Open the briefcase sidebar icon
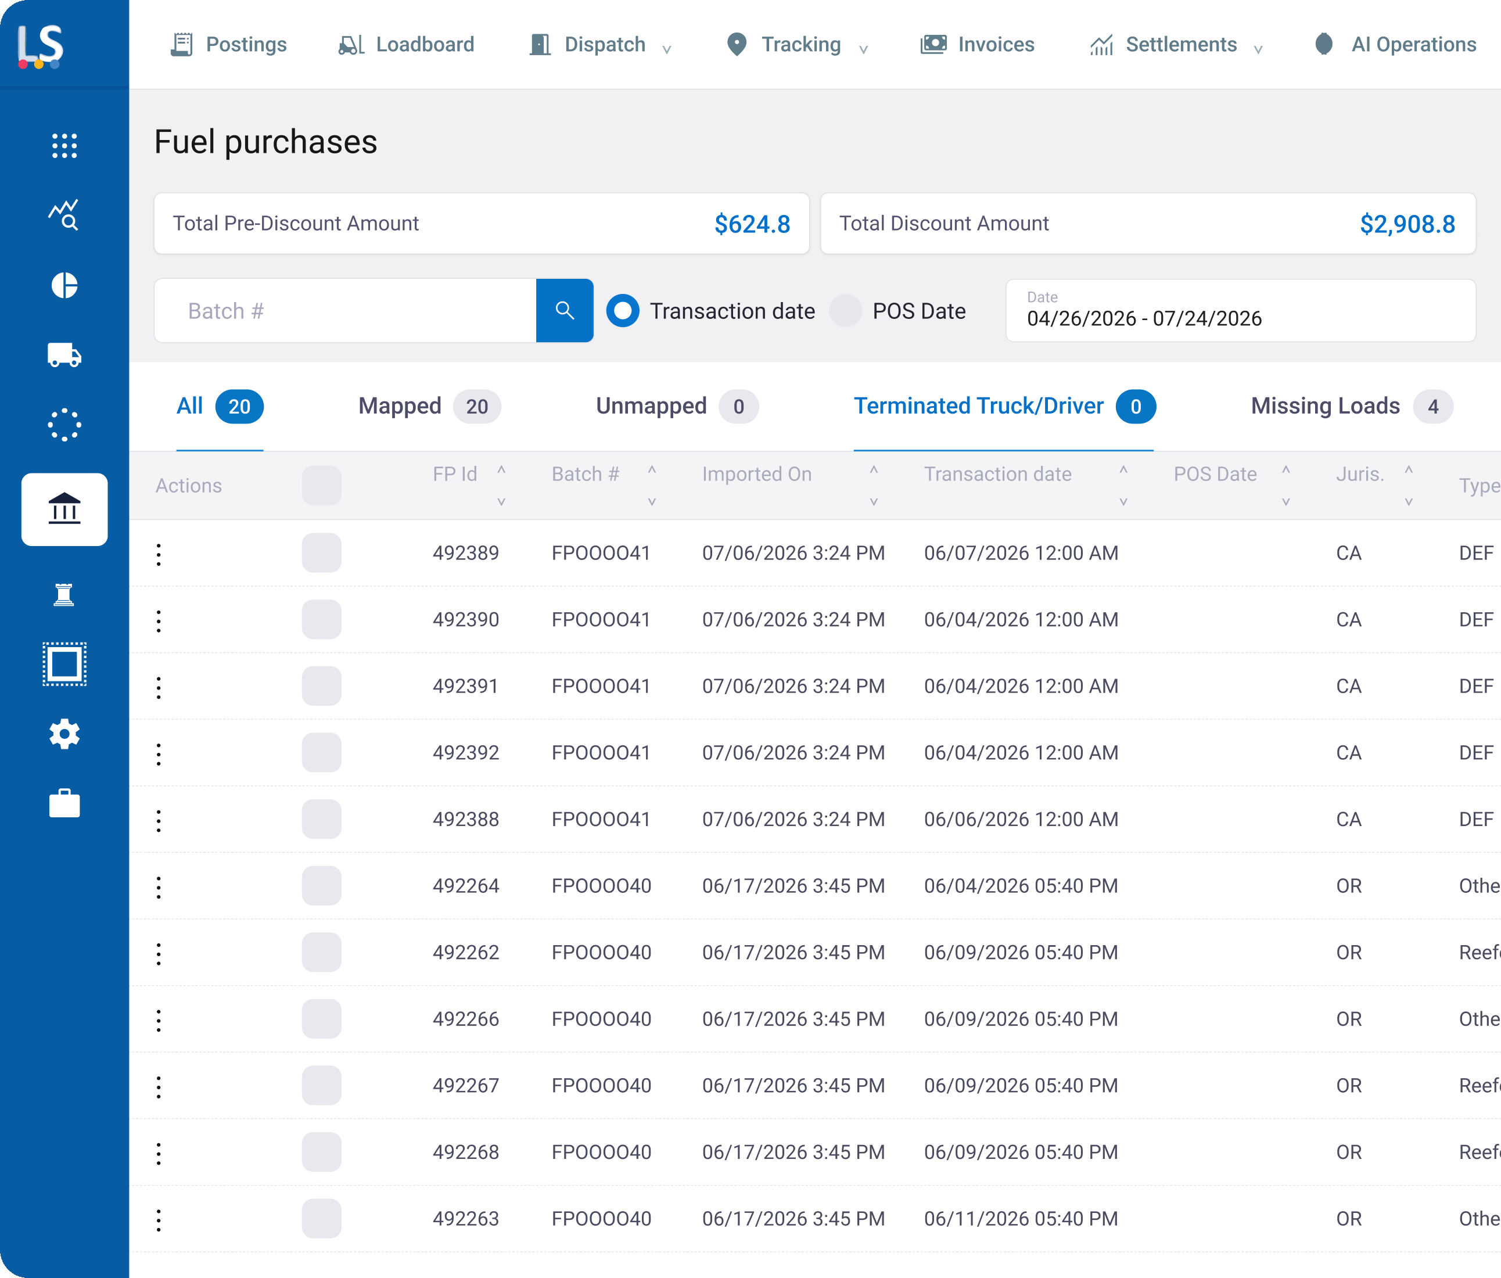This screenshot has width=1501, height=1278. click(64, 803)
